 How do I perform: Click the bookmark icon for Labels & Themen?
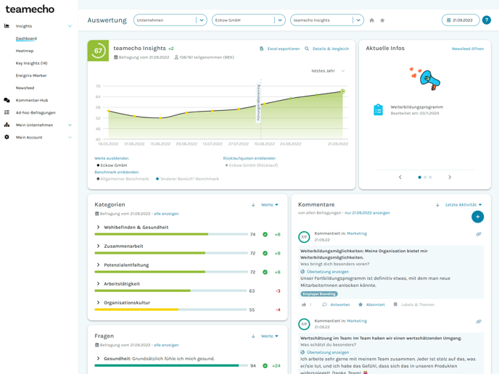395,304
